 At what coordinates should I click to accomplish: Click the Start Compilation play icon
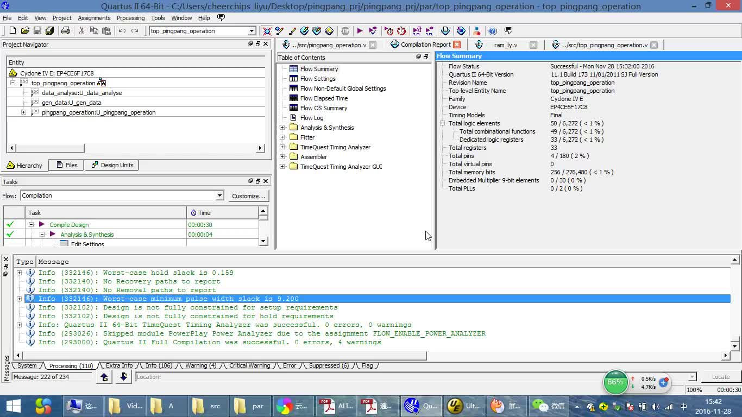(x=360, y=31)
